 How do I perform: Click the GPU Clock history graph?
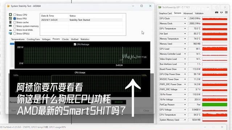click(215, 18)
